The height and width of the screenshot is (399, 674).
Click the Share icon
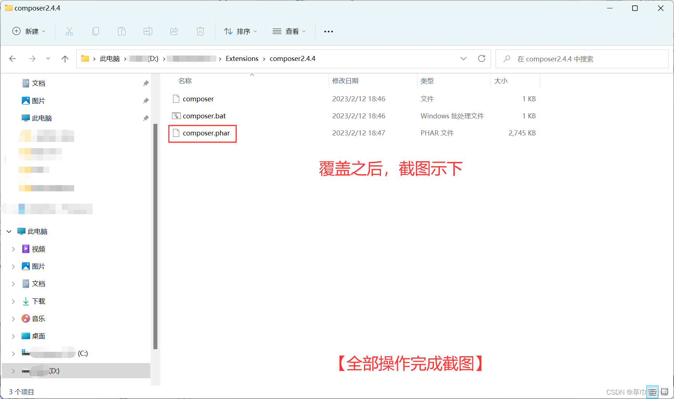[x=174, y=31]
